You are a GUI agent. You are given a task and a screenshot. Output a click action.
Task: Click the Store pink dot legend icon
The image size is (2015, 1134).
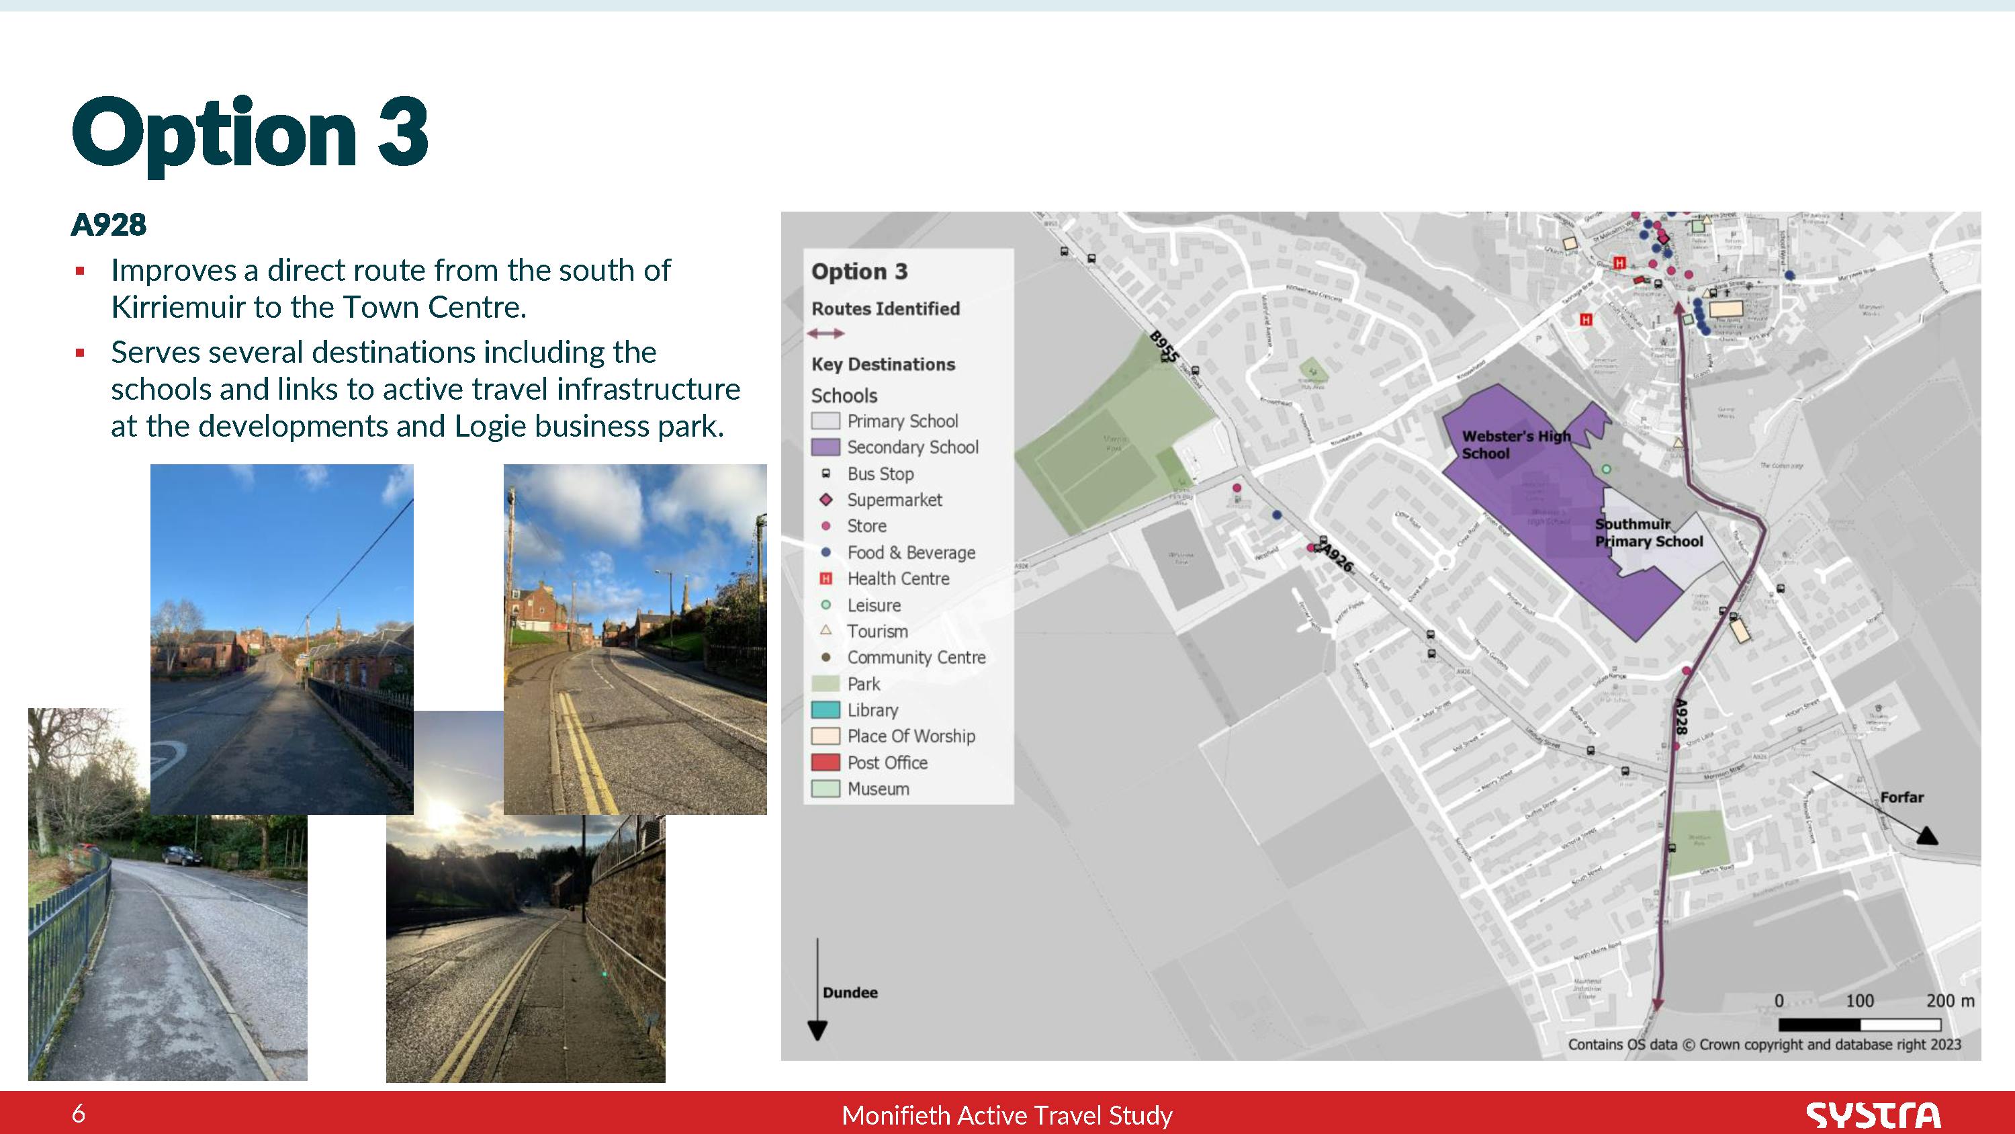pos(825,526)
